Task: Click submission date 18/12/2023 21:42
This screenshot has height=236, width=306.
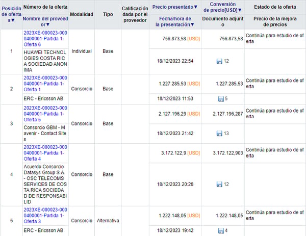Action: click(x=175, y=134)
